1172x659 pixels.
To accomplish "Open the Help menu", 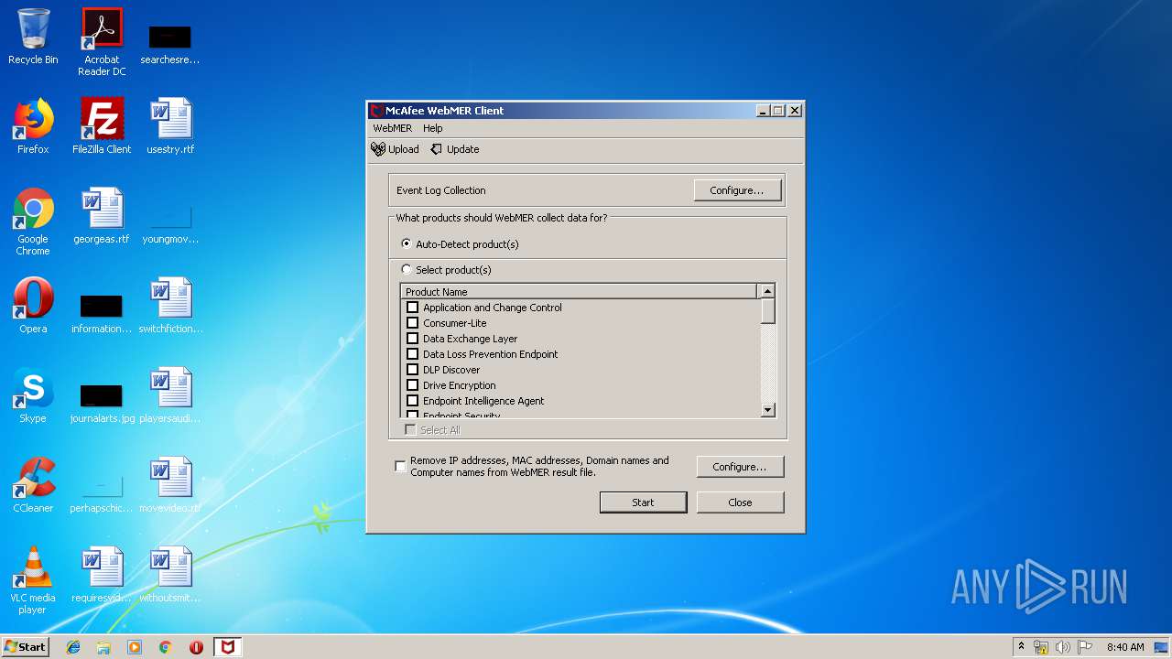I will tap(432, 128).
